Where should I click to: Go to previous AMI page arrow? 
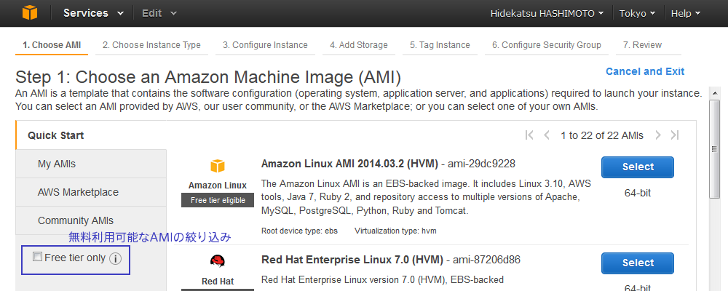(547, 135)
